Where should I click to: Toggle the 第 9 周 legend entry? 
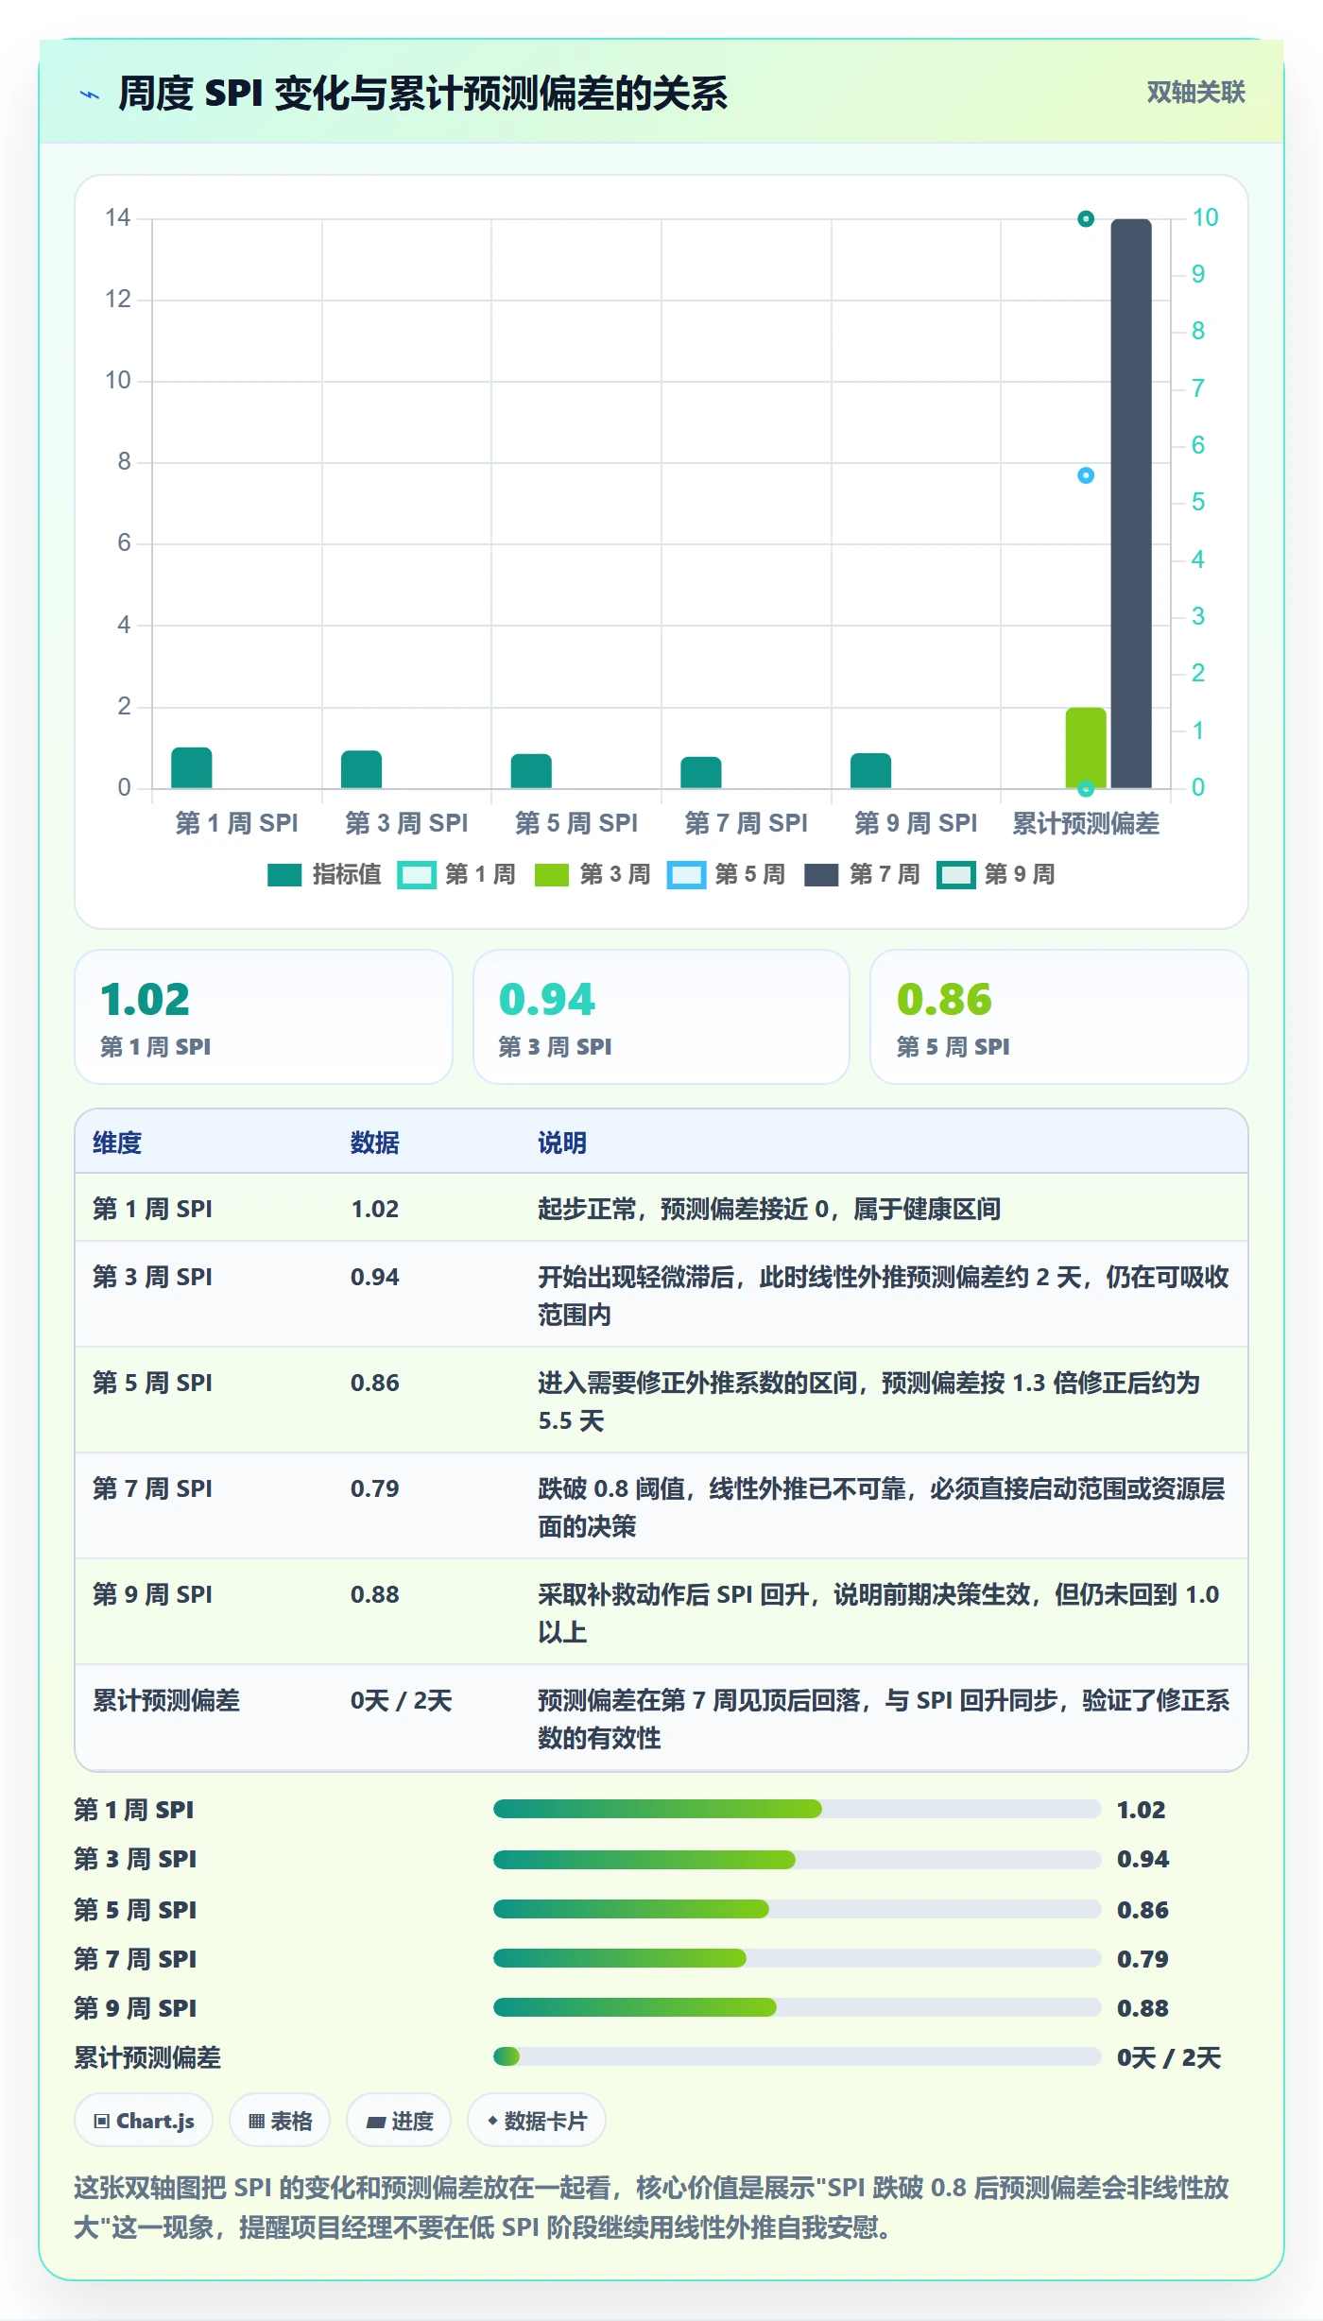point(996,875)
